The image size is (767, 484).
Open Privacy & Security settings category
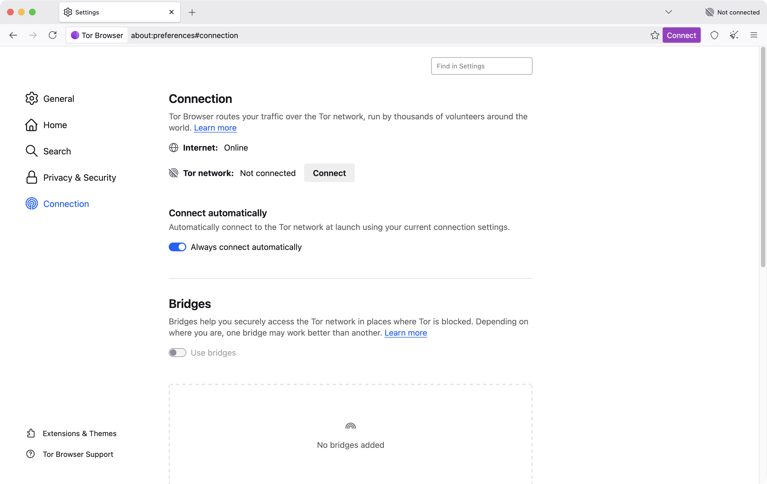tap(71, 178)
